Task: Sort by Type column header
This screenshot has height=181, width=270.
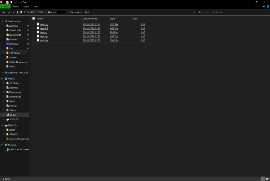Action: [x=113, y=19]
